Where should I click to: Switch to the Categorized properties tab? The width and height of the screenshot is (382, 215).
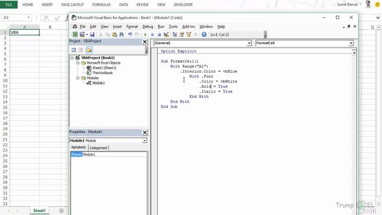coord(98,148)
